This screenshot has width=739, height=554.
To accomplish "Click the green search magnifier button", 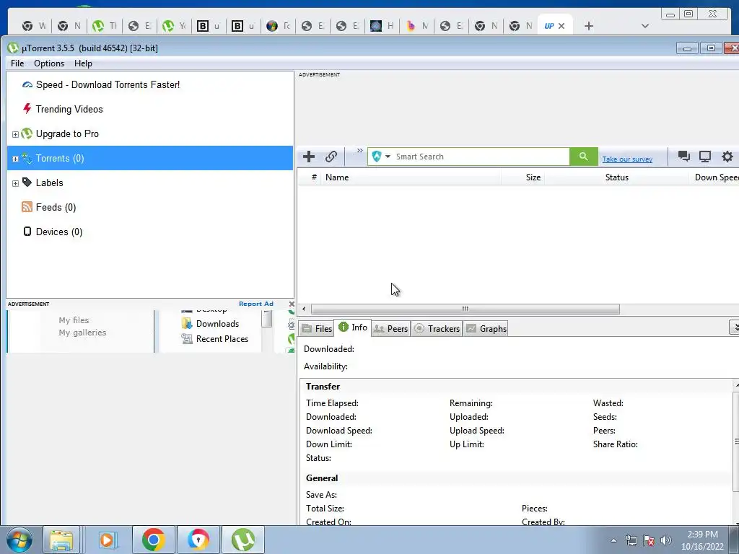I will click(x=583, y=157).
